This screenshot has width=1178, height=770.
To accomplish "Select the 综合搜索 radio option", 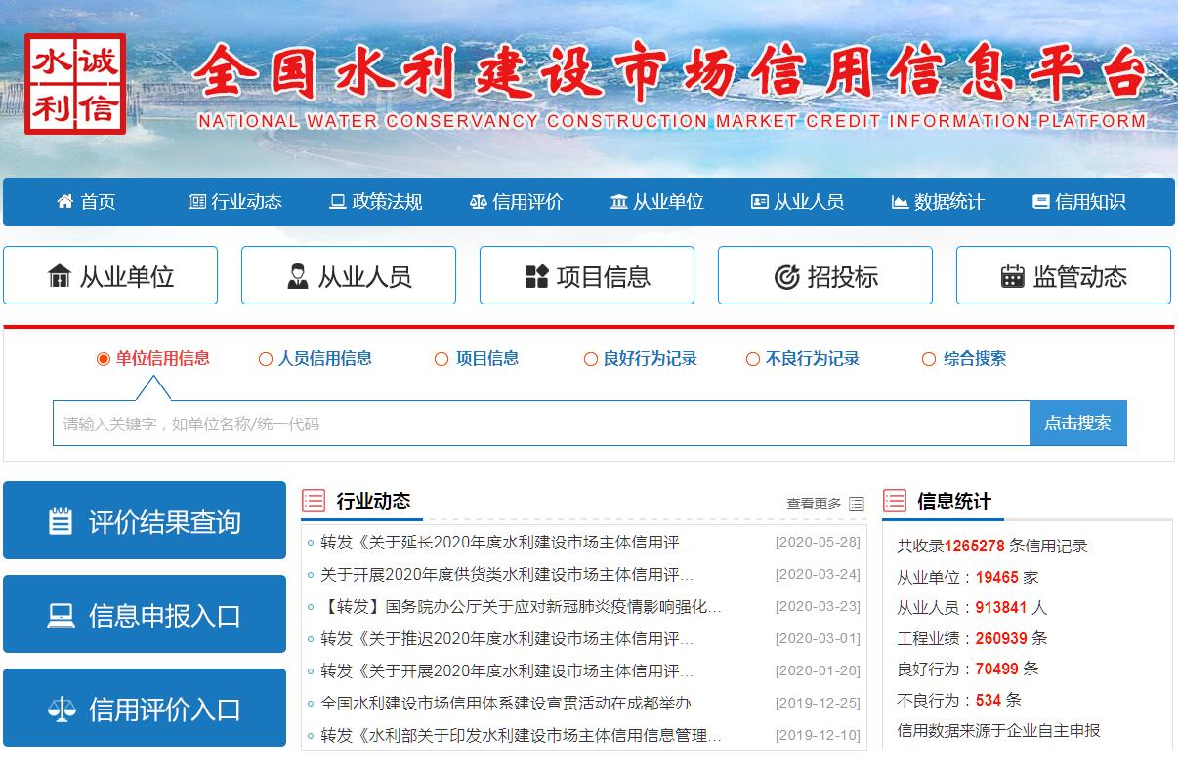I will click(x=929, y=359).
